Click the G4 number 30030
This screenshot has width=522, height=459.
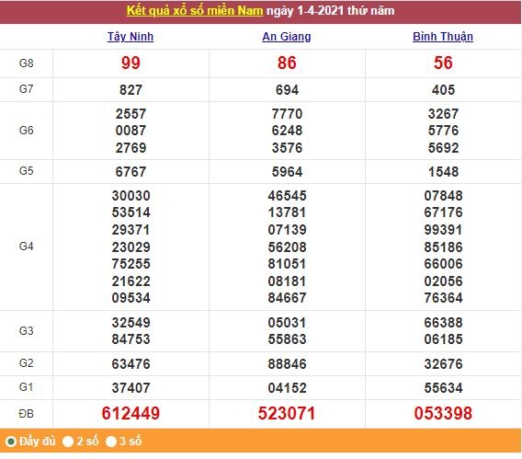[130, 196]
